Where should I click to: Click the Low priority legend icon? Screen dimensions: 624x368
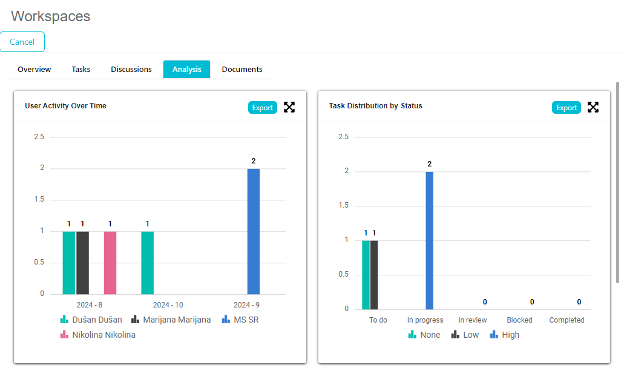[455, 335]
